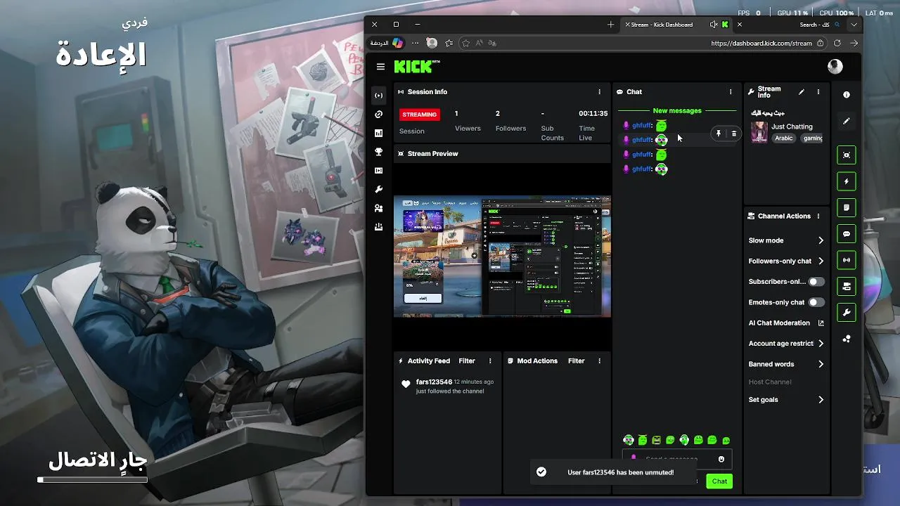This screenshot has height=506, width=900.
Task: Expand Set goals options
Action: tap(821, 400)
